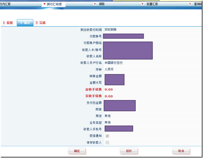
Task: Click the 其他 value next to 业务类型
Action: pos(107,122)
